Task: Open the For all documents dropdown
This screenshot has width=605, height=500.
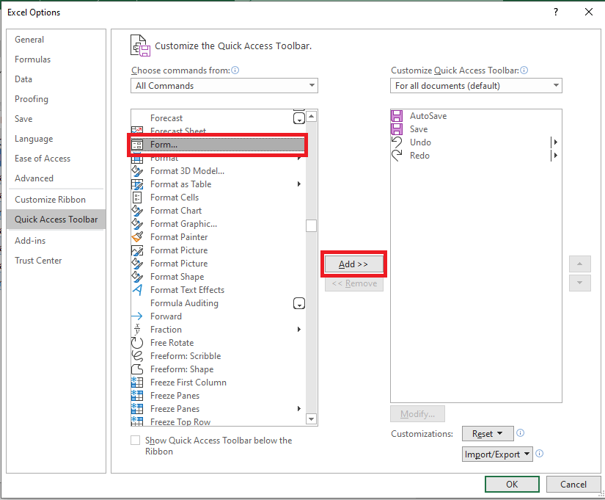Action: click(476, 85)
